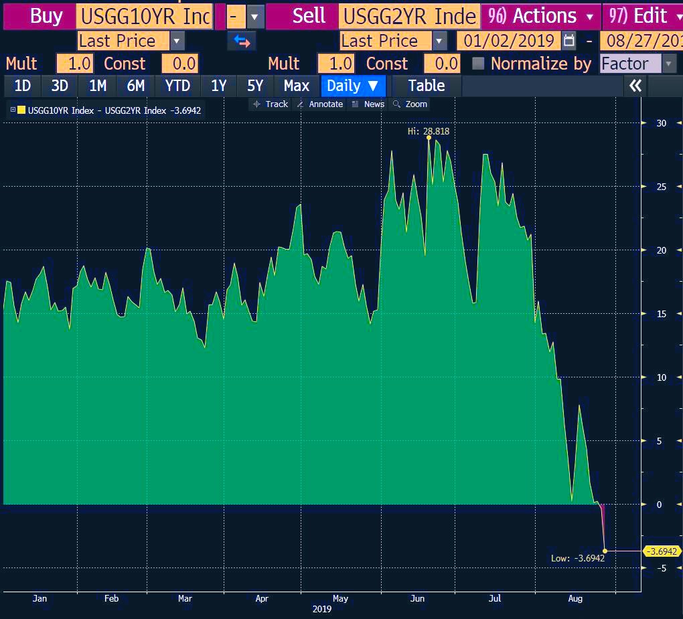Screen dimensions: 683x619
Task: Open the start date calendar picker icon
Action: [x=568, y=41]
